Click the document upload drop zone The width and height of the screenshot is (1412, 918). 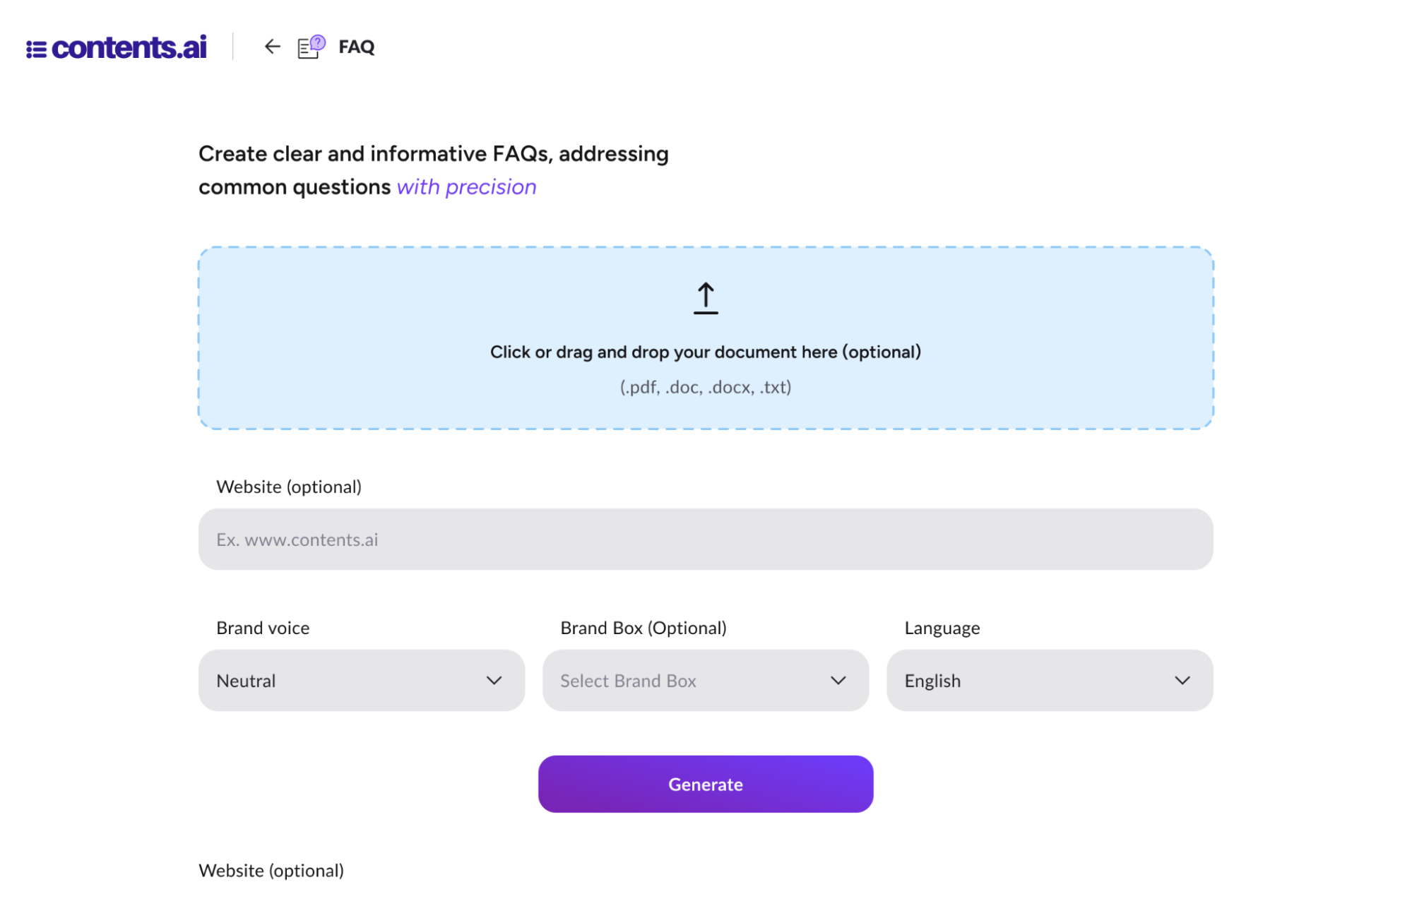pos(705,337)
